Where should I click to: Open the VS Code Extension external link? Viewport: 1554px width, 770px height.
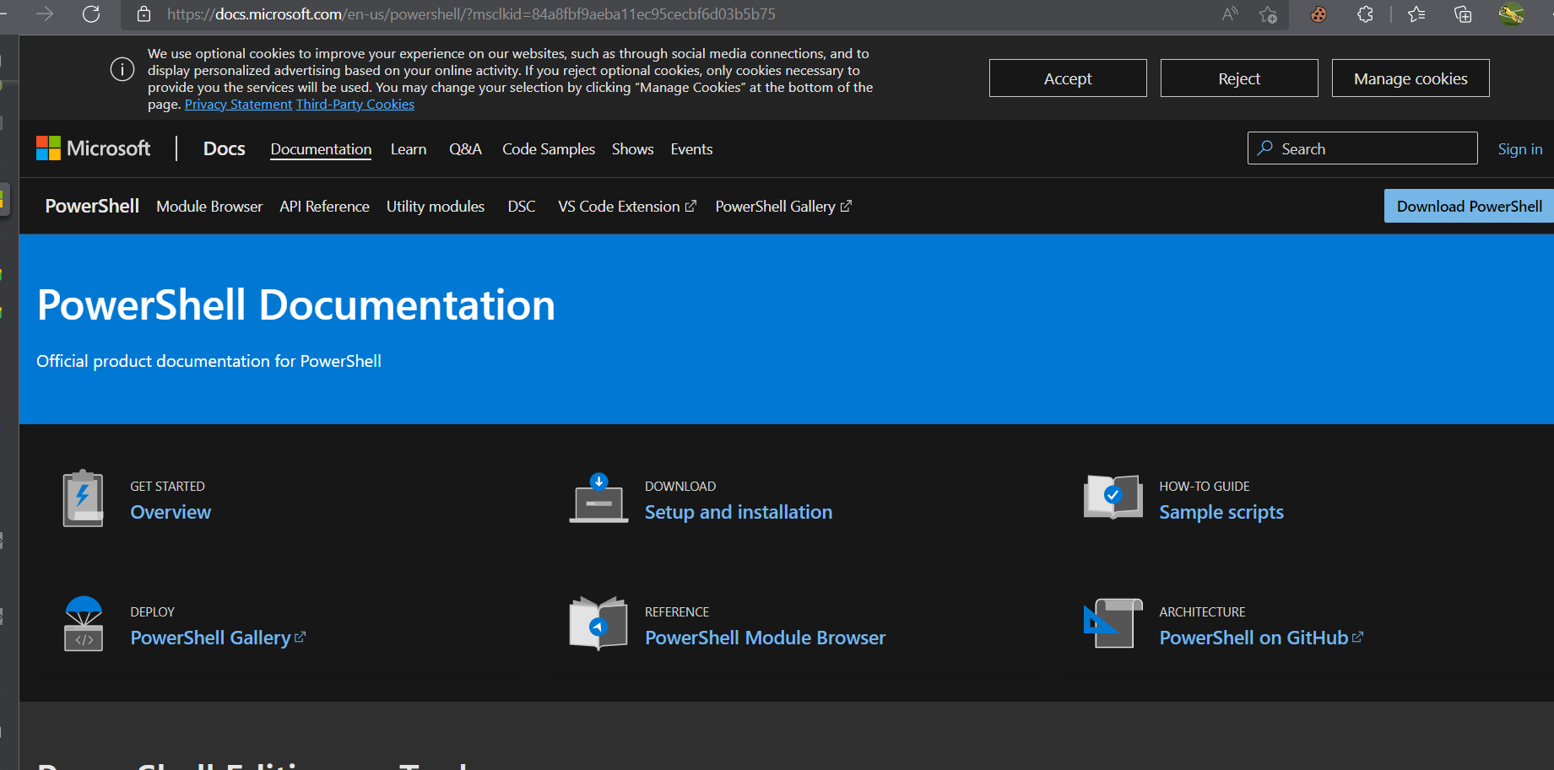(x=627, y=207)
